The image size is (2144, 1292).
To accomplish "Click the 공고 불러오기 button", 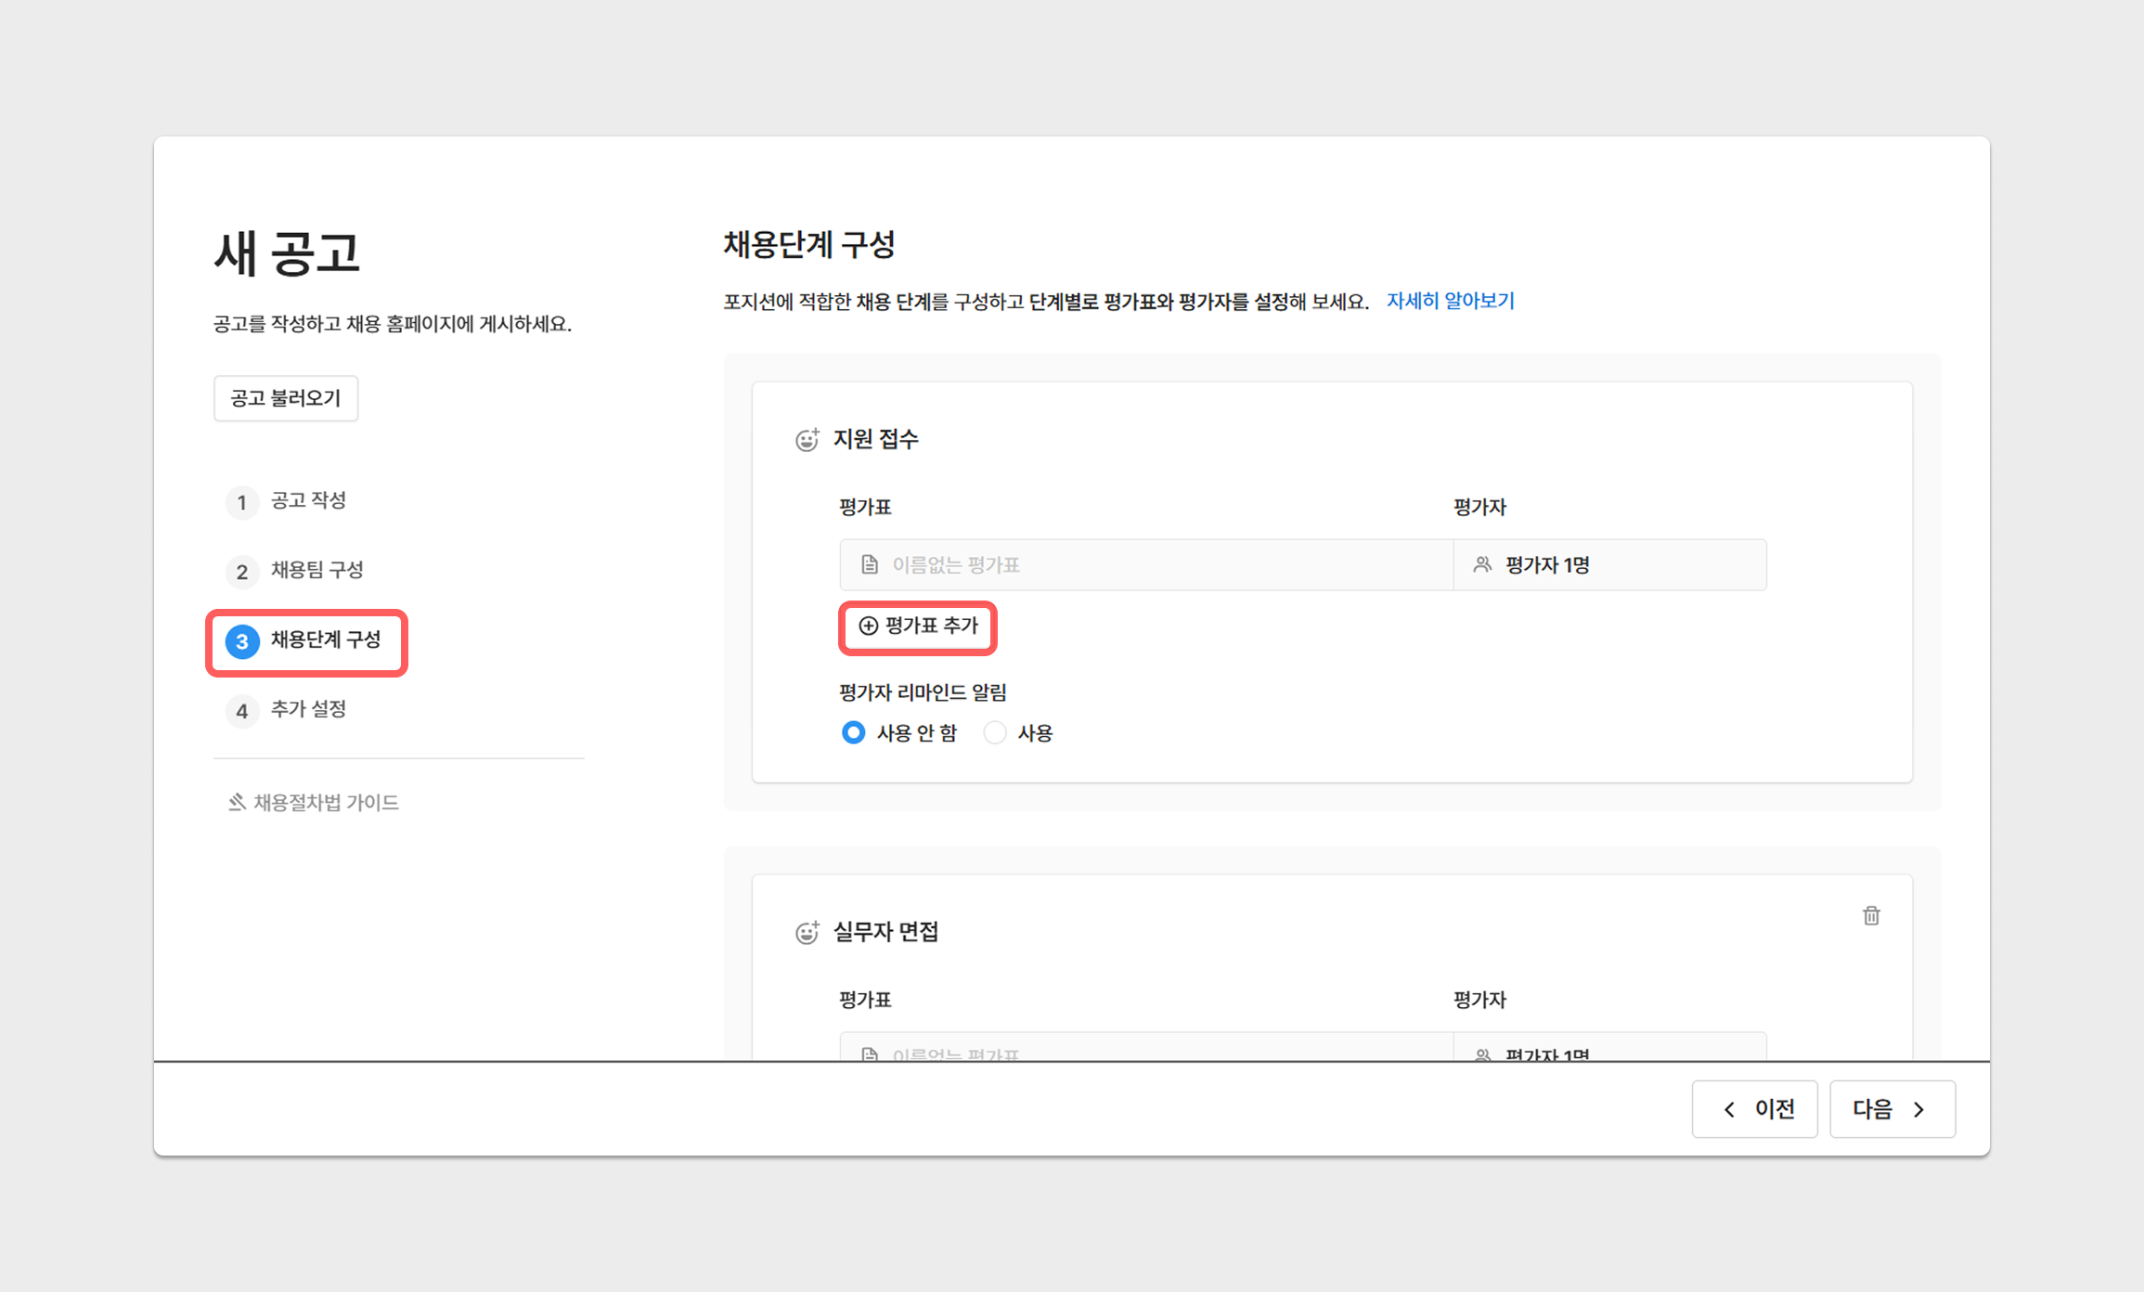I will [x=286, y=398].
